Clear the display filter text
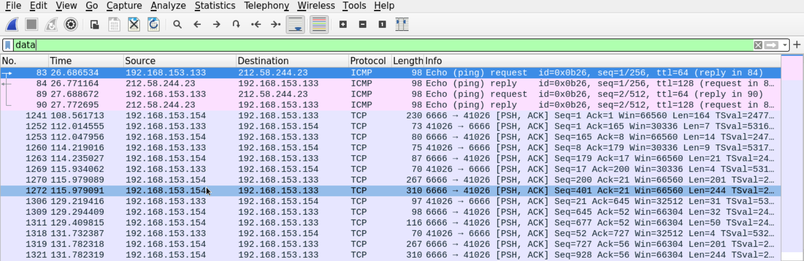 click(758, 45)
